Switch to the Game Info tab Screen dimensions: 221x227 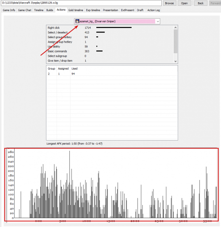pos(9,10)
